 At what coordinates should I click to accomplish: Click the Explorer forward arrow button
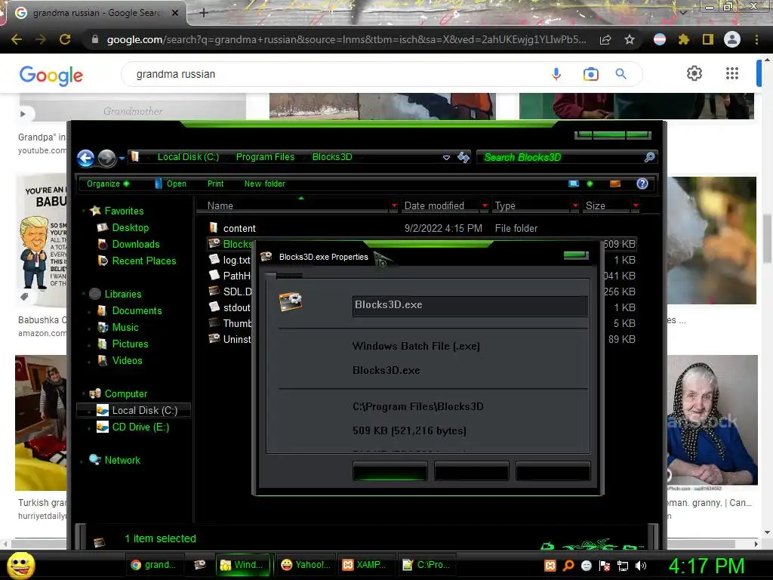(x=106, y=159)
